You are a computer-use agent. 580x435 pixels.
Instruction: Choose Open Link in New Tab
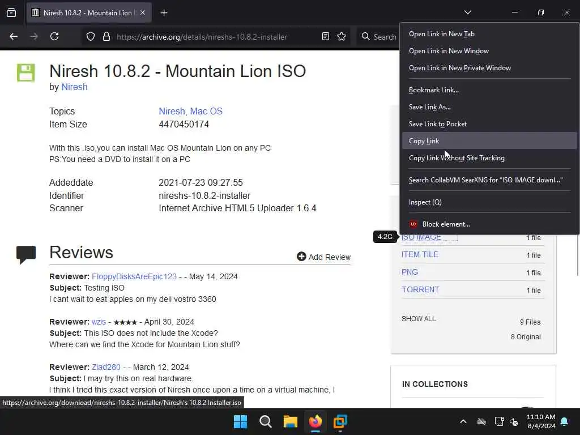(489, 33)
